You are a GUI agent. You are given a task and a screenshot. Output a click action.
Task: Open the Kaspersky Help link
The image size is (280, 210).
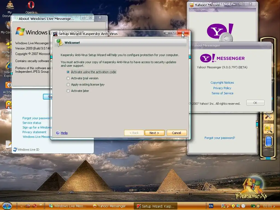click(64, 133)
